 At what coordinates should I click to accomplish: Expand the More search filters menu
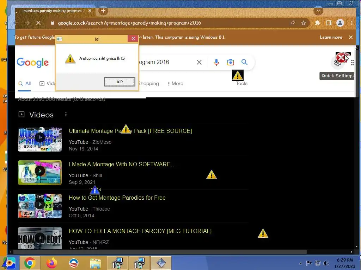(x=176, y=84)
